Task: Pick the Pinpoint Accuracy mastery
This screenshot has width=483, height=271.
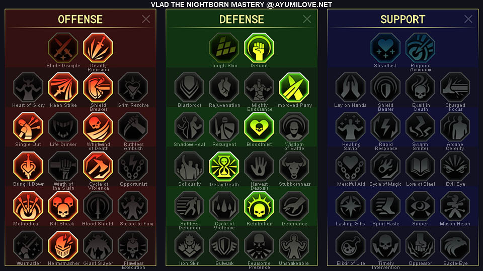Action: click(x=420, y=48)
